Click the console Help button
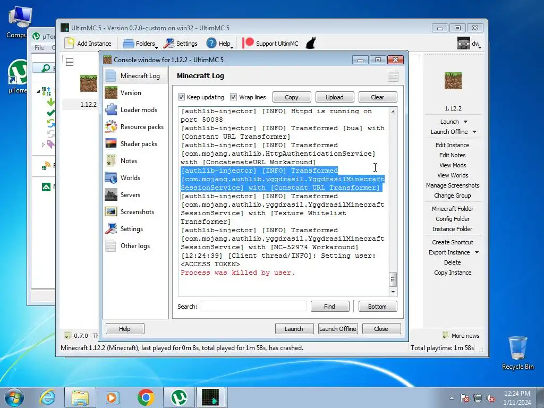This screenshot has width=544, height=408. pos(125,328)
